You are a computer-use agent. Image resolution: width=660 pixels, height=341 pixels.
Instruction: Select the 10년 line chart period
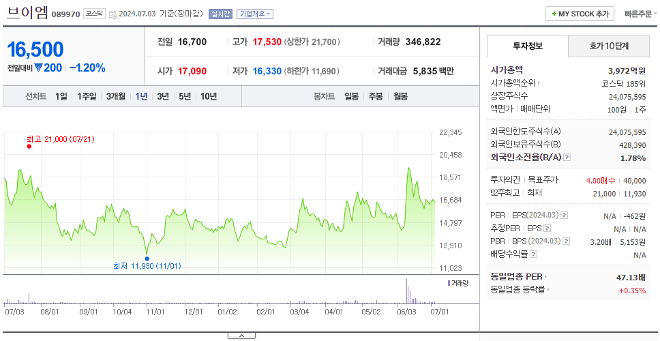point(209,96)
